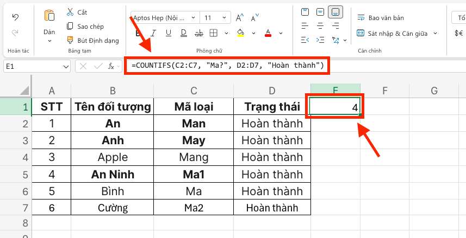This screenshot has height=238, width=466.
Task: Toggle underline formatting
Action: [x=169, y=33]
